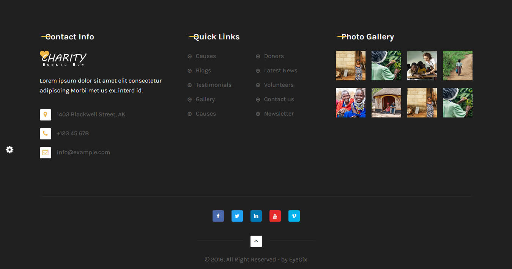
Task: Click the Contact us link
Action: (279, 99)
